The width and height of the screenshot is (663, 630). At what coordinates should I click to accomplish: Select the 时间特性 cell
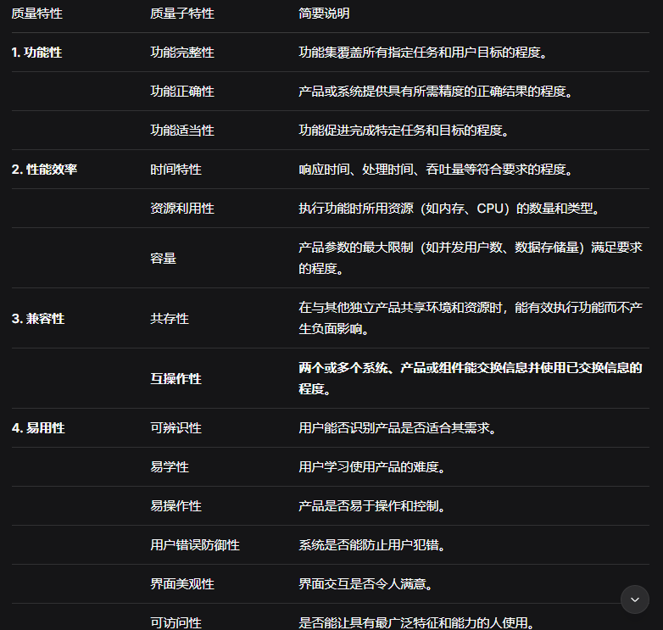[175, 170]
